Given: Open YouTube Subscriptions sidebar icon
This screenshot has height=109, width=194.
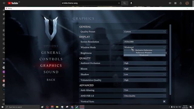Looking at the screenshot, I should pyautogui.click(x=4, y=23).
